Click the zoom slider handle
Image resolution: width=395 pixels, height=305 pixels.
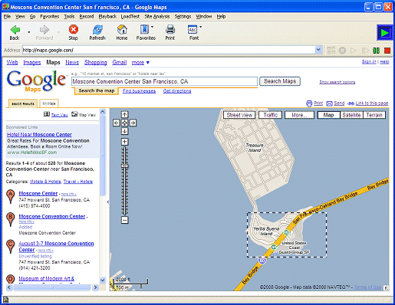[x=124, y=166]
